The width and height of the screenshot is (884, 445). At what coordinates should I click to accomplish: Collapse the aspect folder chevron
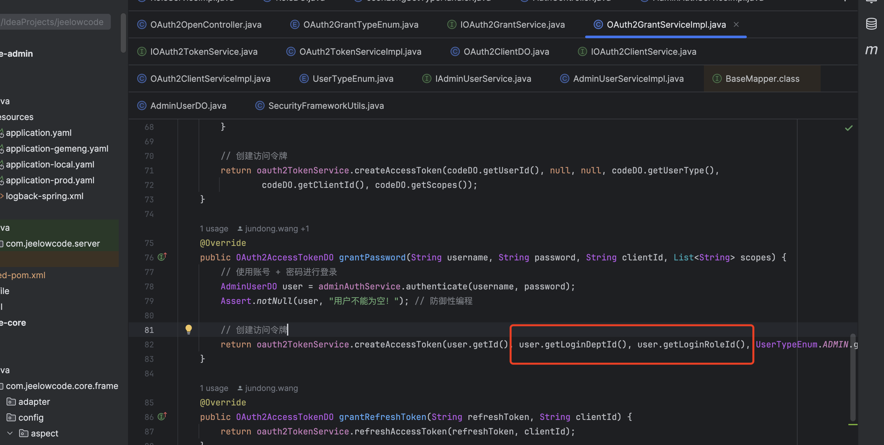click(10, 433)
